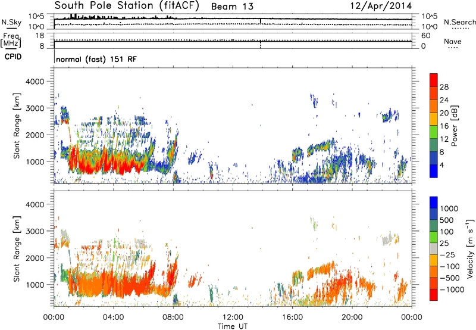
Task: Click power colorbar value '4'
Action: point(441,166)
